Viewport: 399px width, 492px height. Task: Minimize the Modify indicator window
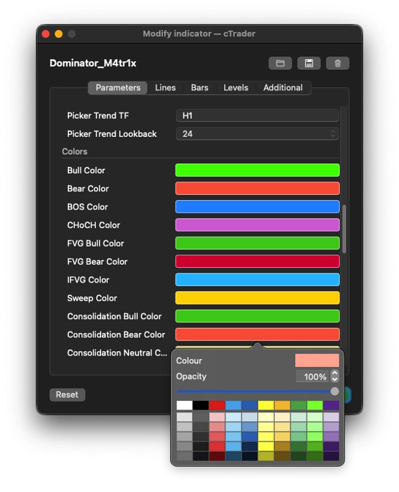pos(59,34)
